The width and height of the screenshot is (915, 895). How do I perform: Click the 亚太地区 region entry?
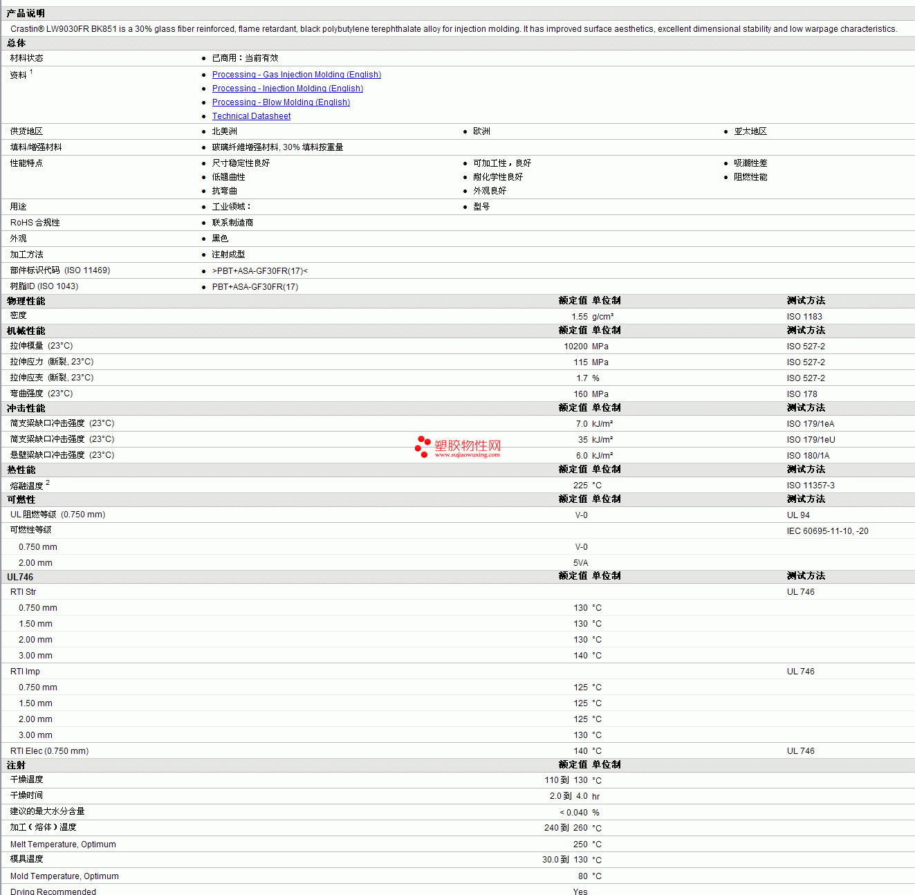coord(750,131)
